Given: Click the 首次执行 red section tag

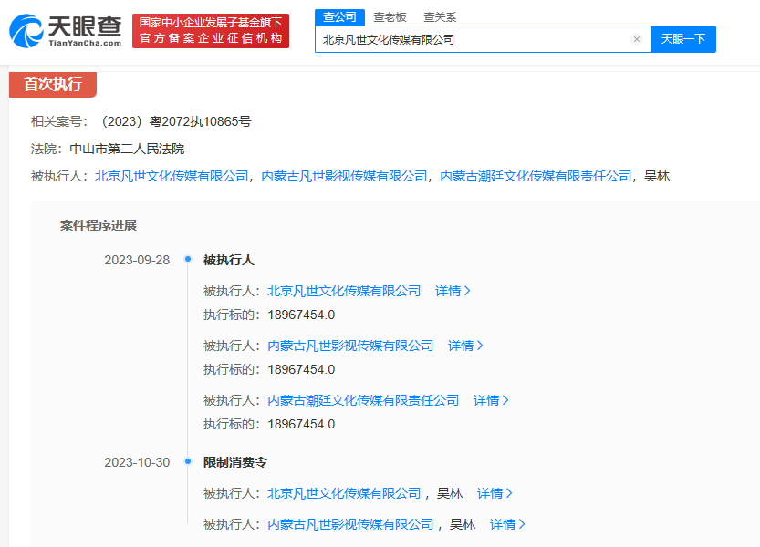Looking at the screenshot, I should coord(53,85).
